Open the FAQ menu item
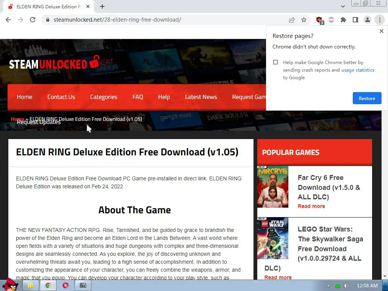This screenshot has width=388, height=291. point(138,97)
